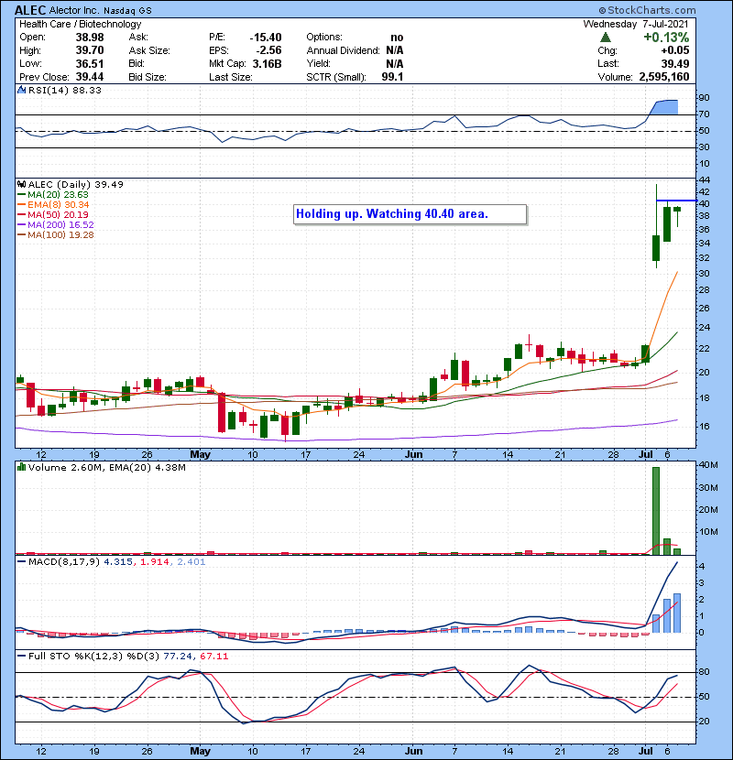The image size is (733, 760).
Task: Click the EPS value -2.56
Action: pyautogui.click(x=268, y=50)
